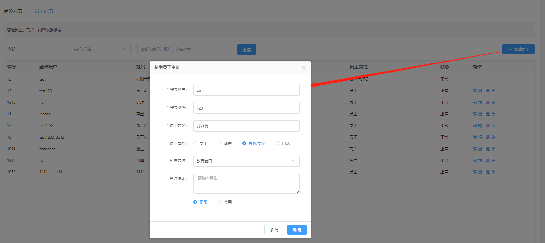Set status to 禁用
The width and height of the screenshot is (545, 243).
220,202
